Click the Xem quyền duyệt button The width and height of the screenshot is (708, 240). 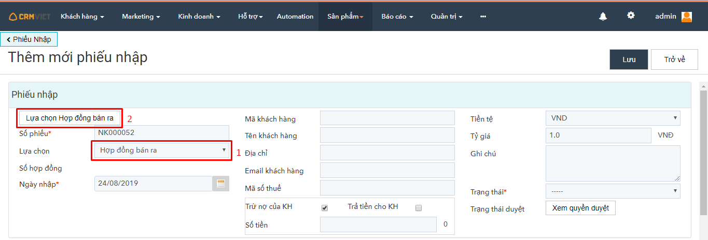tap(580, 208)
